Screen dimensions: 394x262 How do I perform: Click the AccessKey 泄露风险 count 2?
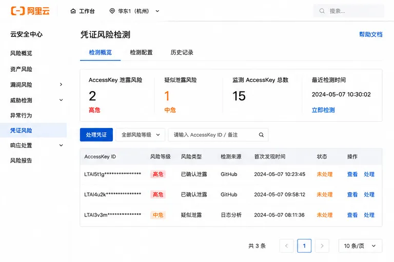coord(92,96)
